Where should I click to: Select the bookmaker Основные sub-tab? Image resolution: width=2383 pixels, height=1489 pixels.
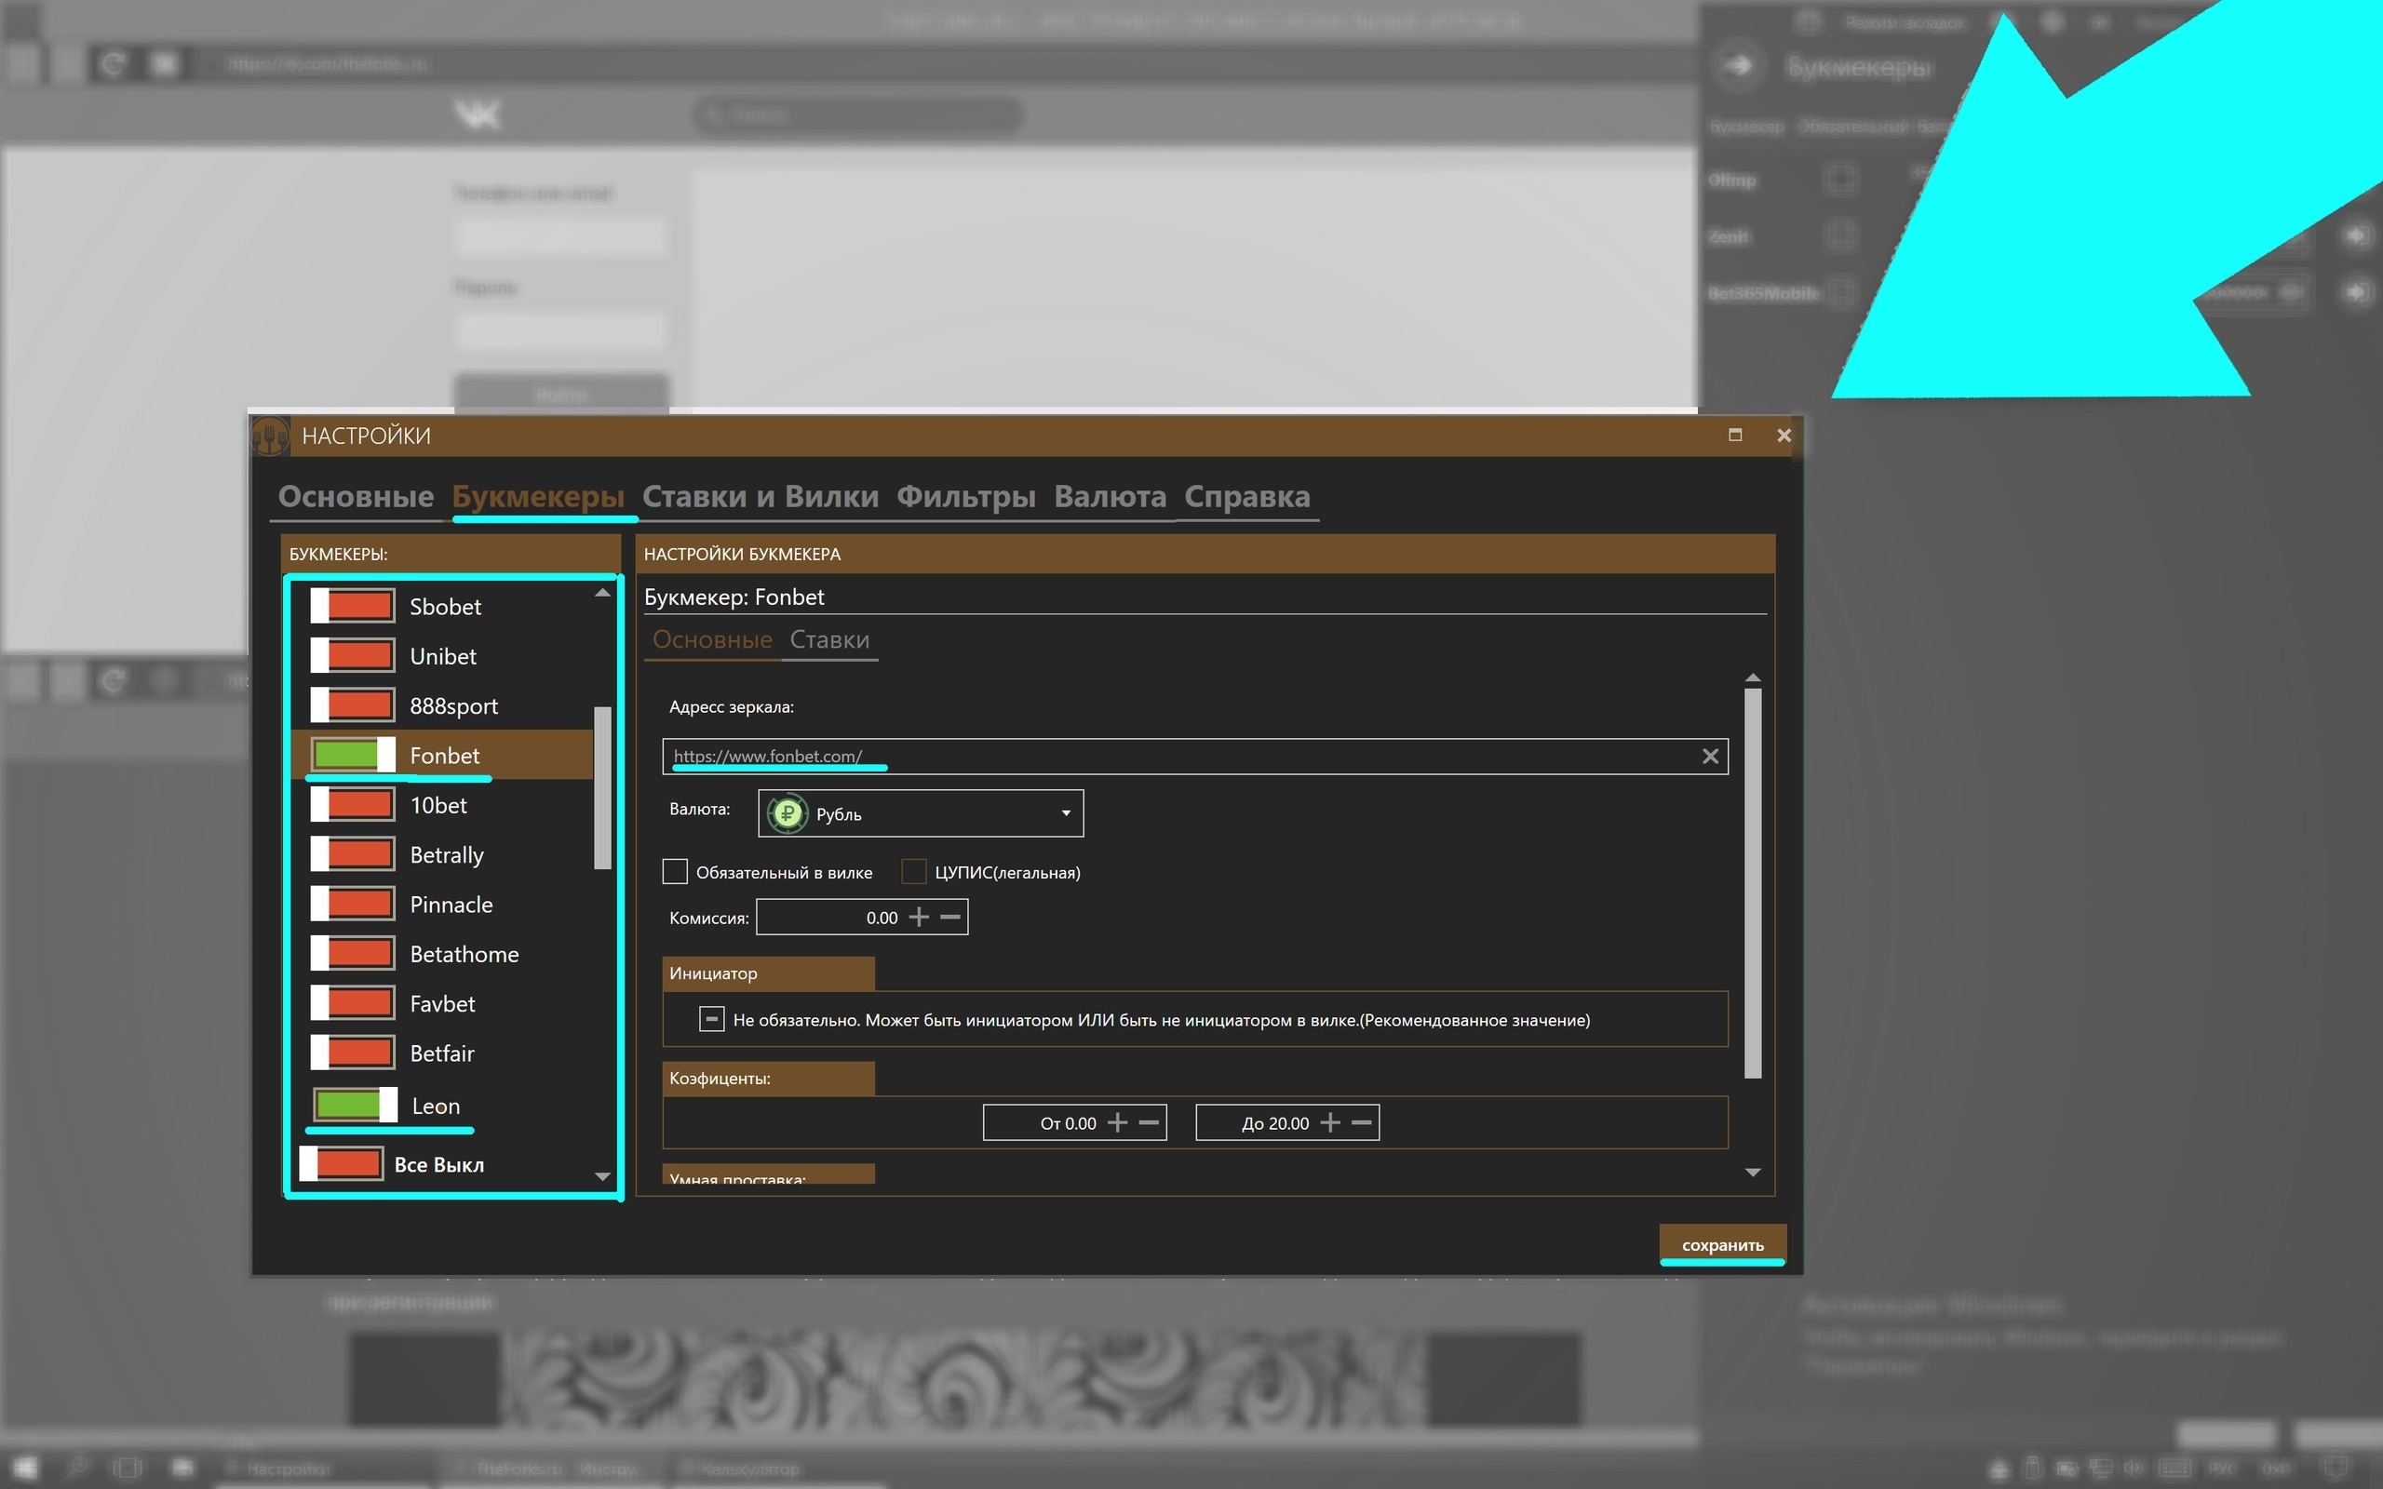712,640
